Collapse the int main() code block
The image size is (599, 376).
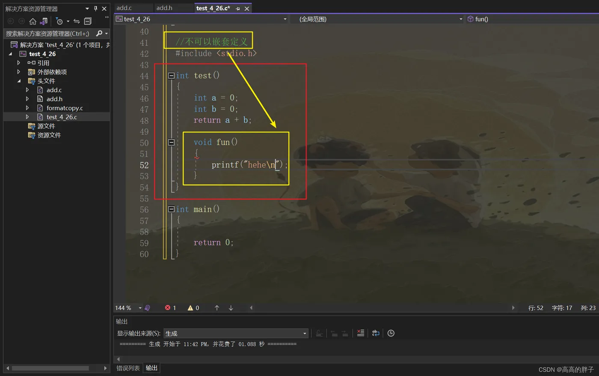pyautogui.click(x=171, y=209)
